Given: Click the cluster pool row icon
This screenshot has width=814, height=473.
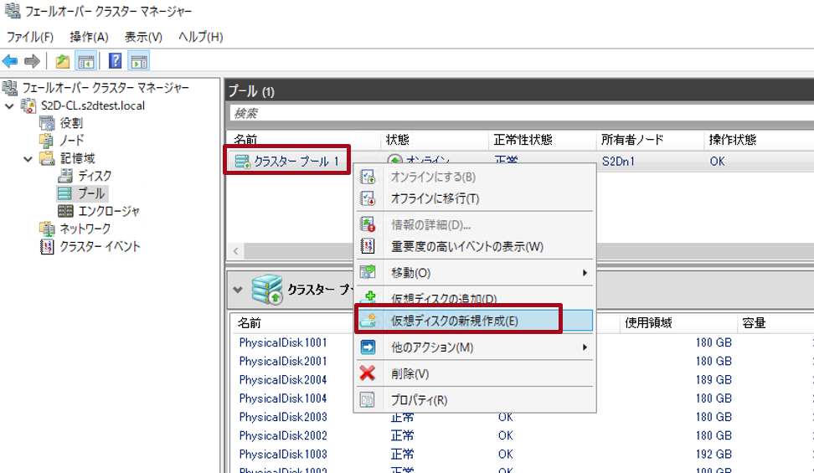Looking at the screenshot, I should 242,162.
